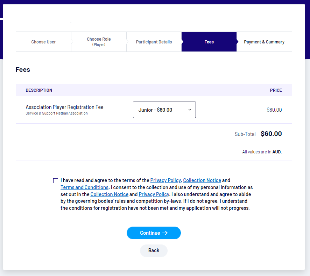Switch to Participant Details step

click(154, 42)
